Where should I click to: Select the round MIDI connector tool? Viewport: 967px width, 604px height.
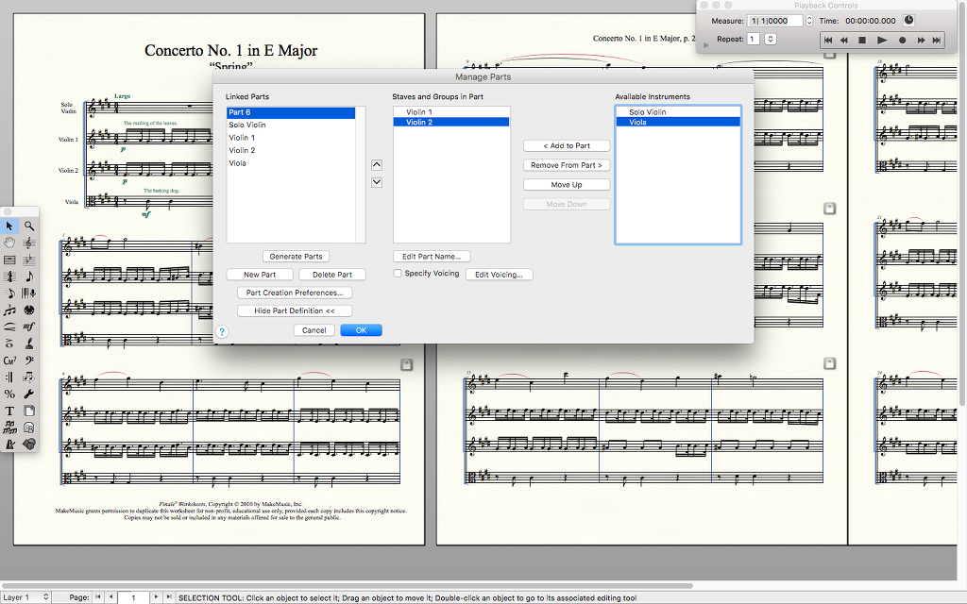(x=29, y=310)
